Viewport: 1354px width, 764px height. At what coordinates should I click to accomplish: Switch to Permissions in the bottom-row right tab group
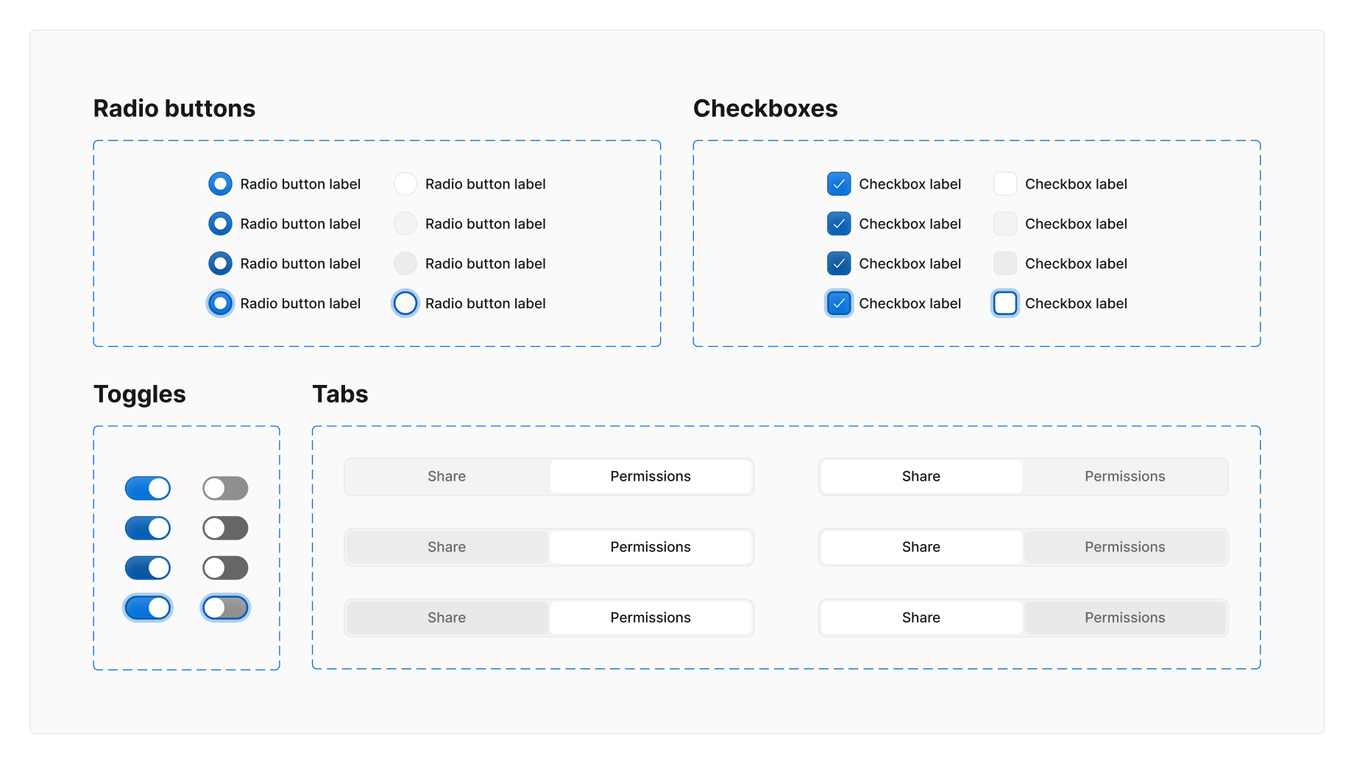pos(1125,618)
